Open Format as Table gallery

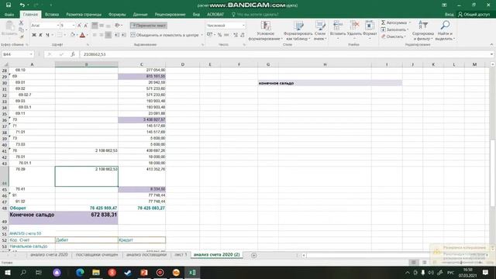coord(298,31)
